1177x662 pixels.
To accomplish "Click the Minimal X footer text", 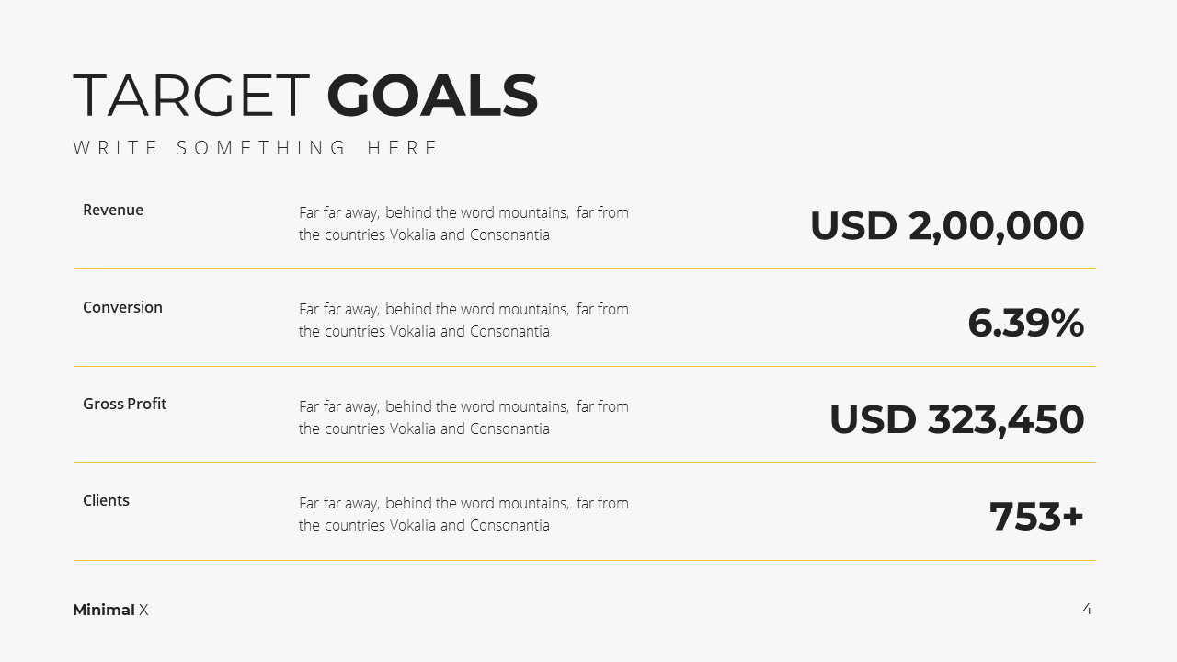I will coord(110,610).
